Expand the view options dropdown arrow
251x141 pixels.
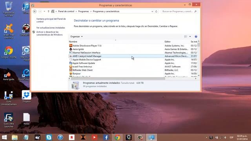pos(190,36)
